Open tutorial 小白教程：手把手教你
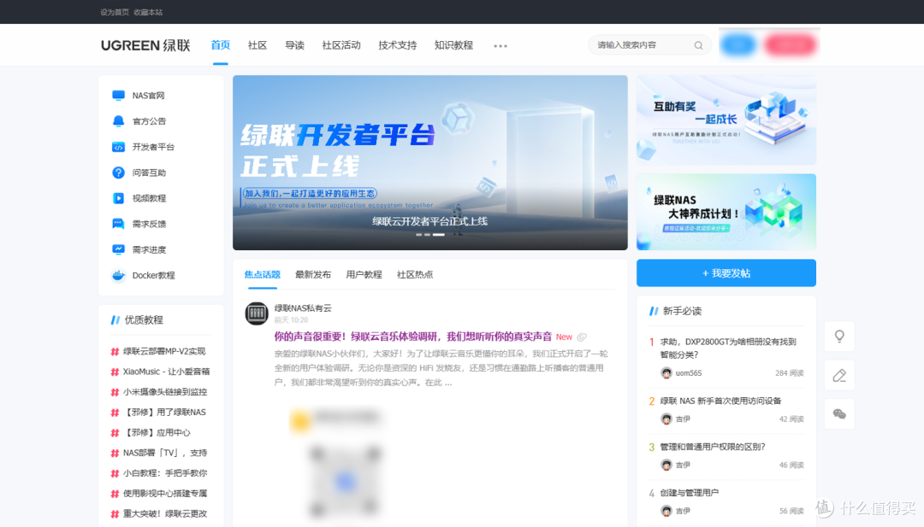The image size is (924, 527). click(x=165, y=473)
